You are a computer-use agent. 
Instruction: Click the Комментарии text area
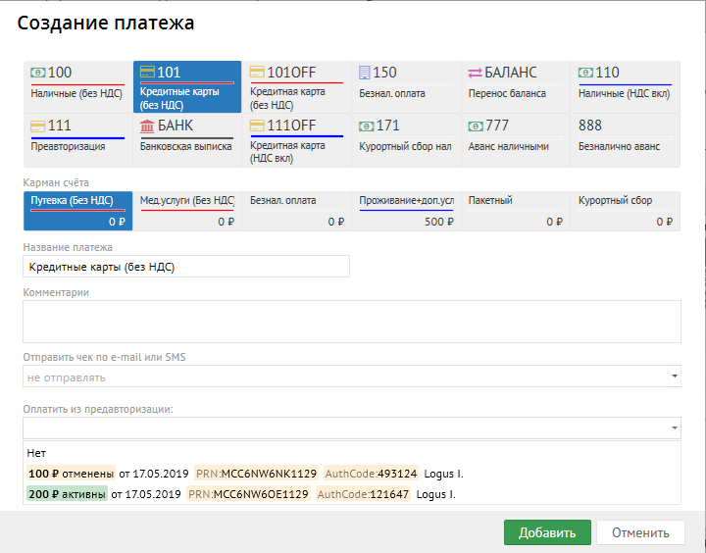click(x=351, y=321)
